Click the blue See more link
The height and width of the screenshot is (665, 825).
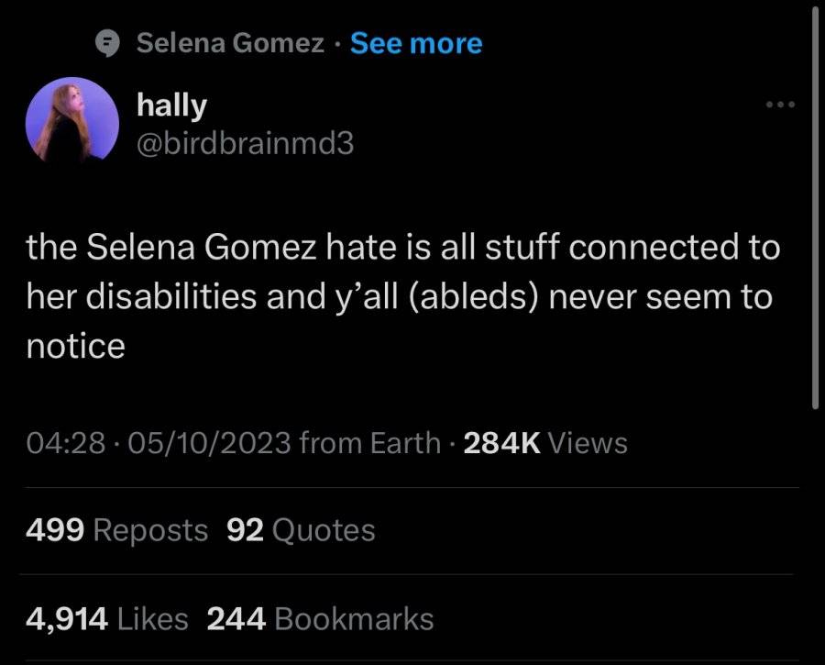tap(416, 43)
